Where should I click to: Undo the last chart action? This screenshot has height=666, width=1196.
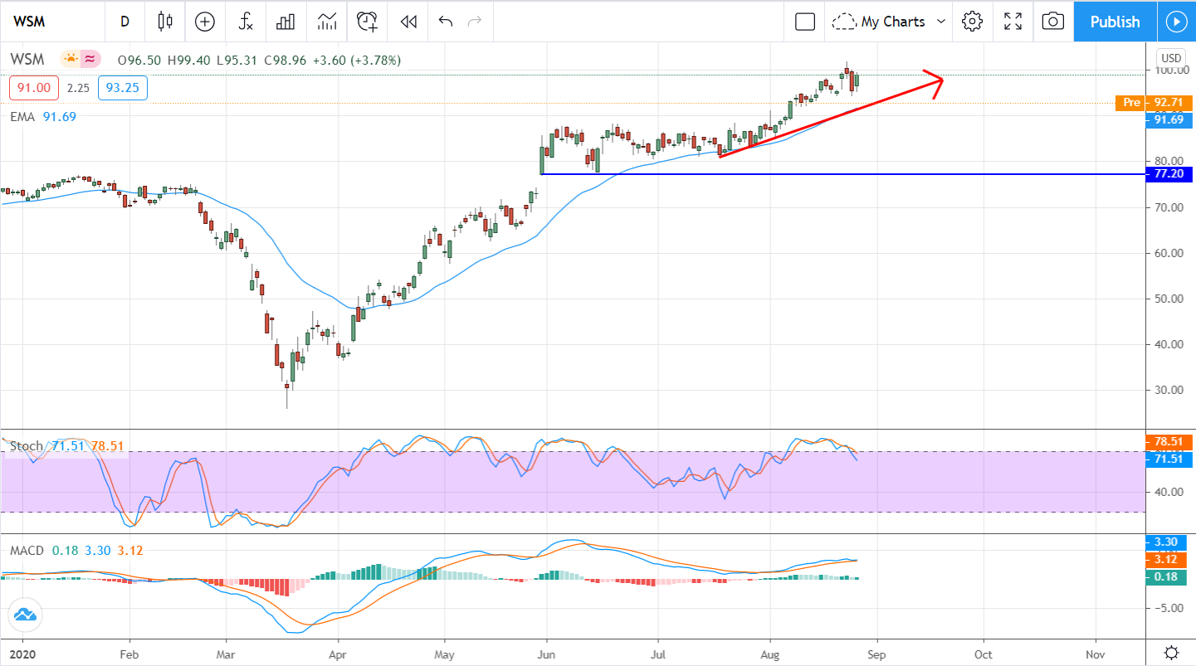click(446, 22)
